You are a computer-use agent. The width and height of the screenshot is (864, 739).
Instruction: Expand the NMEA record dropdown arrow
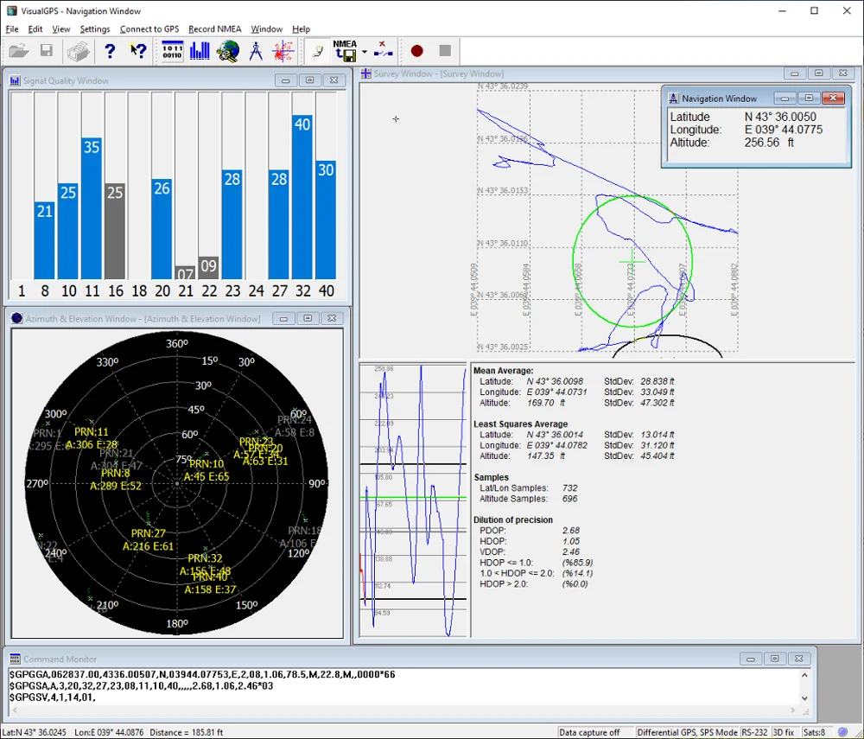click(365, 52)
